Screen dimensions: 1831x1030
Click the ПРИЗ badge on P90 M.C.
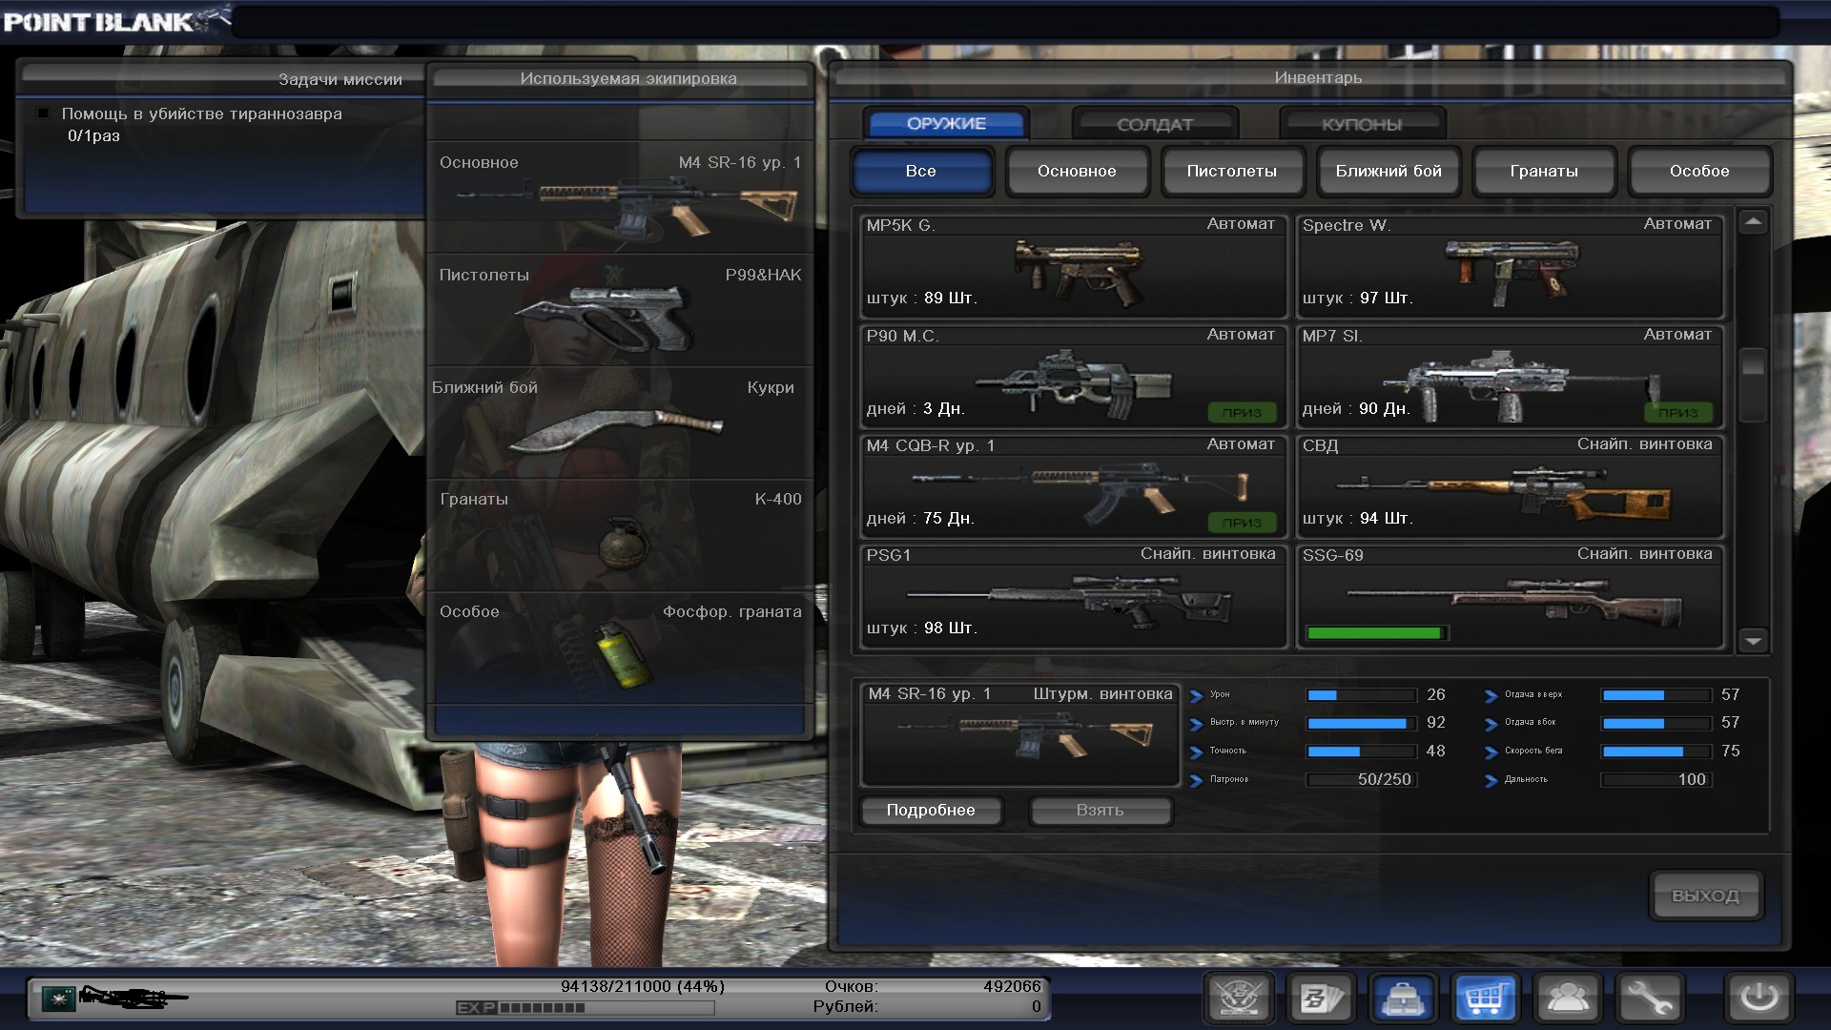click(1242, 412)
